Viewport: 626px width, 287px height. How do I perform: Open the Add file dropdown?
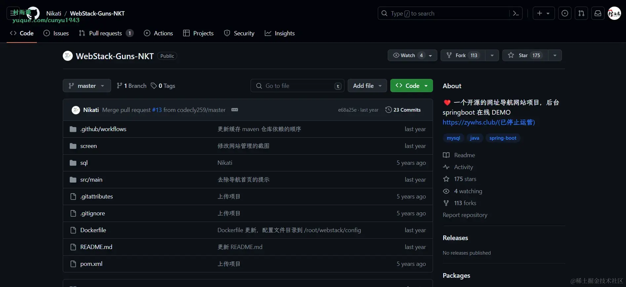tap(367, 86)
